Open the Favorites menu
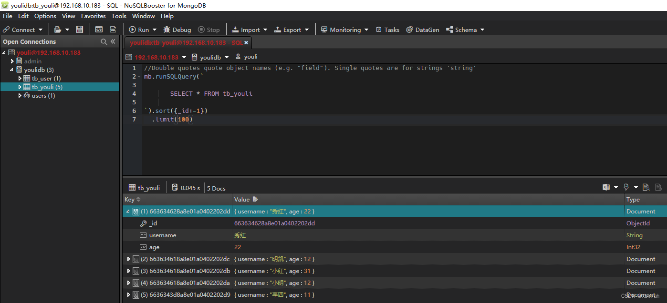 click(94, 16)
